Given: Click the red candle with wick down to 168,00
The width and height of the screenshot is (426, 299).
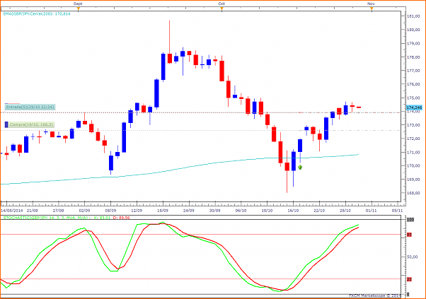Looking at the screenshot, I should tap(287, 166).
